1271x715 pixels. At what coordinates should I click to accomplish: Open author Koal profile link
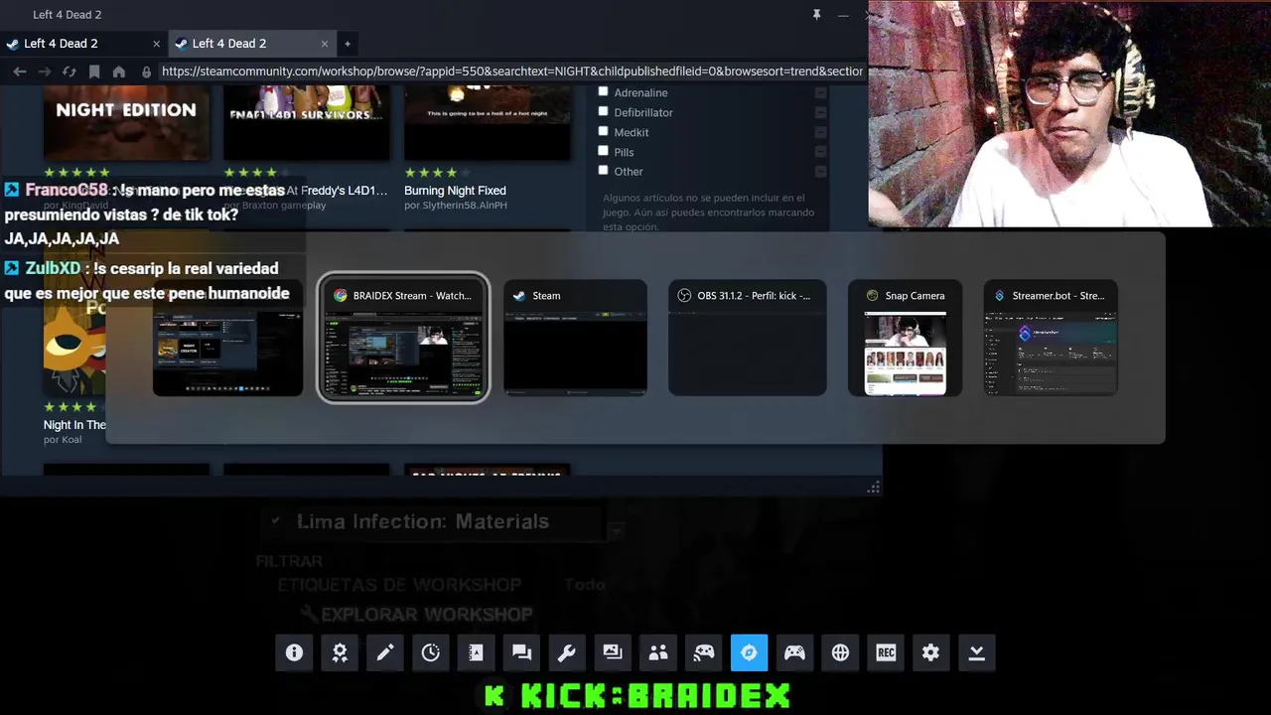[x=63, y=440]
